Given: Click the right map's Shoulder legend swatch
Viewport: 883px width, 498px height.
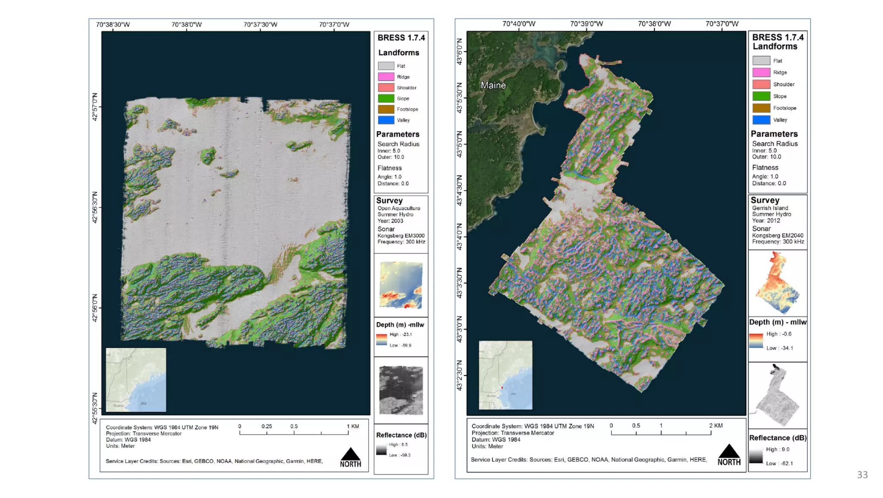Looking at the screenshot, I should pos(761,84).
